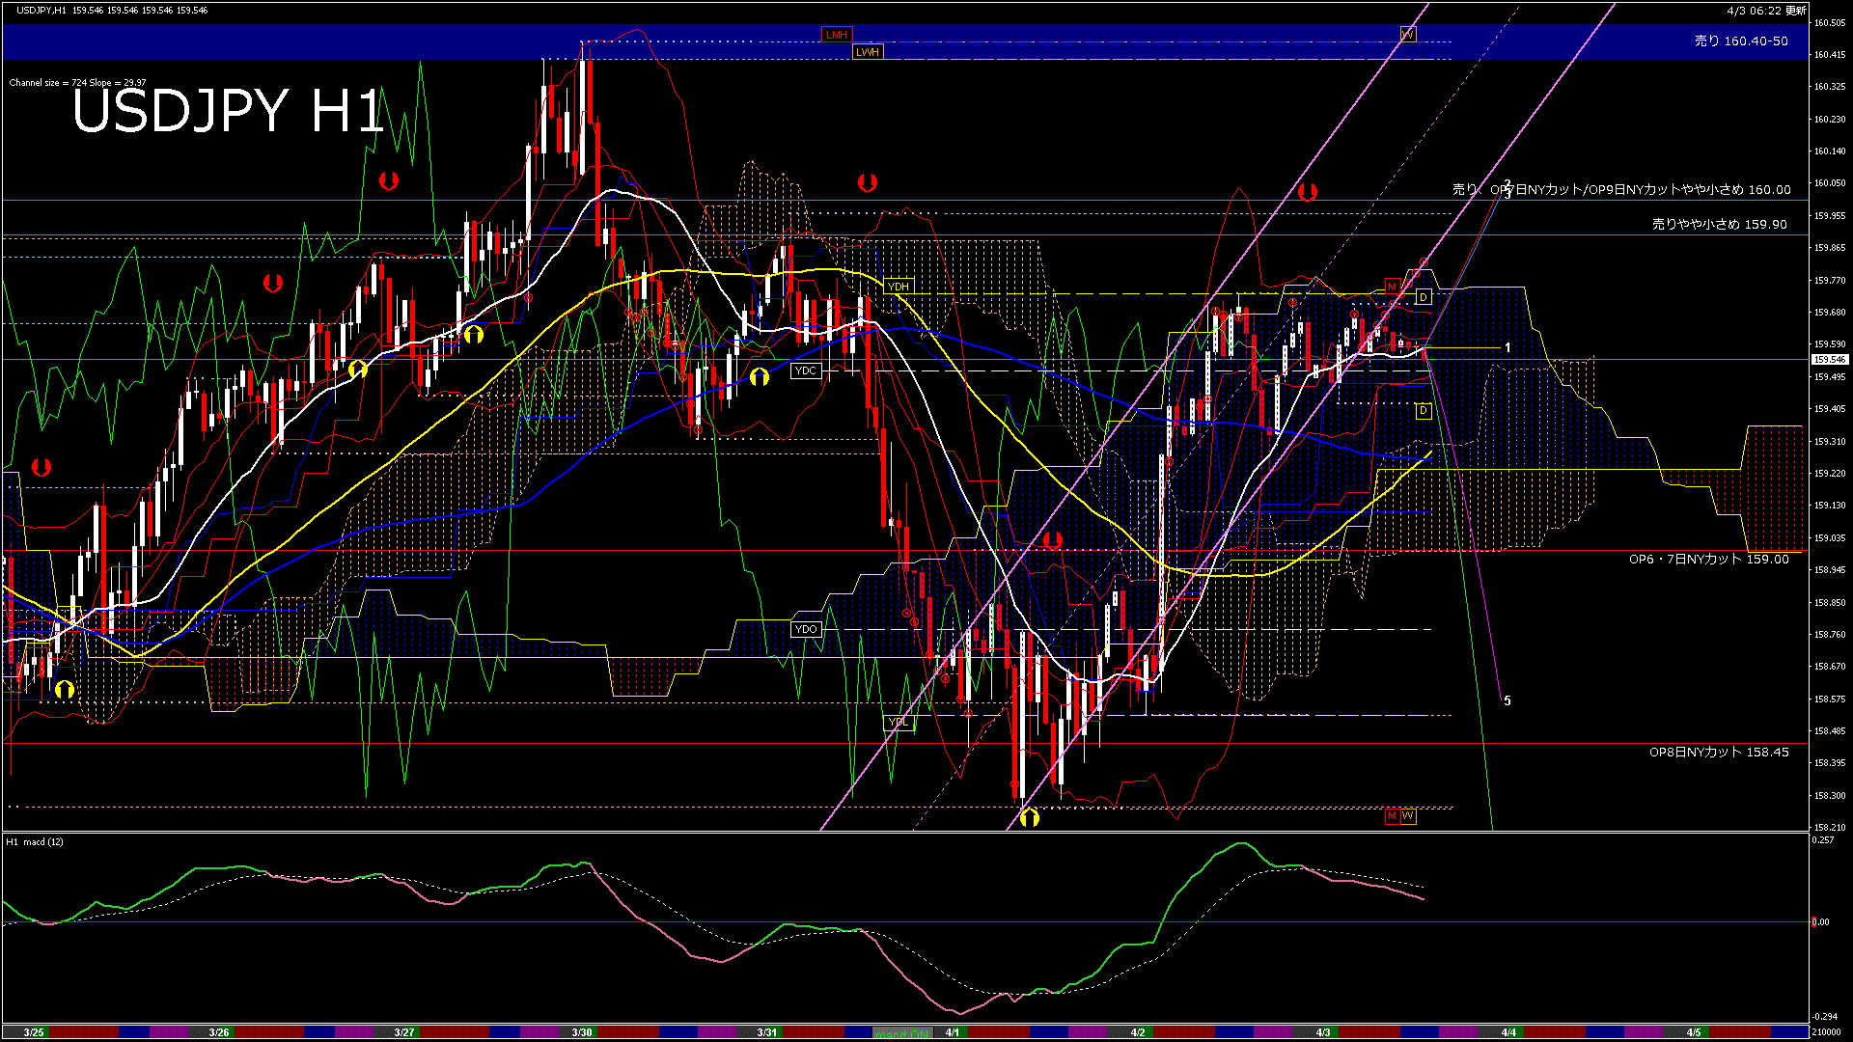Viewport: 1853px width, 1042px height.
Task: Click the red down arrow sitting on the 159.00 line
Action: tap(1052, 540)
